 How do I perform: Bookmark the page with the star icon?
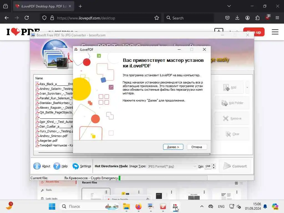[157, 18]
